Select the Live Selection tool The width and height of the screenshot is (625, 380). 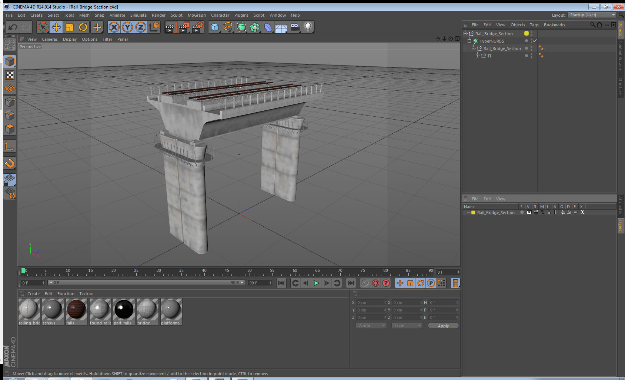[43, 27]
